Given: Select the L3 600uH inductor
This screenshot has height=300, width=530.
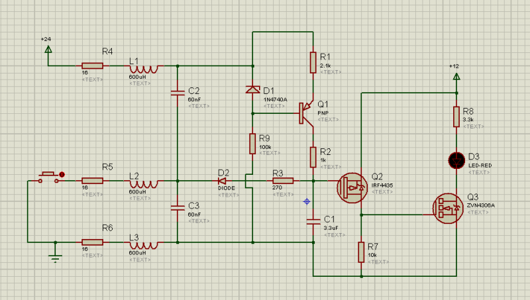Looking at the screenshot, I should (x=144, y=244).
